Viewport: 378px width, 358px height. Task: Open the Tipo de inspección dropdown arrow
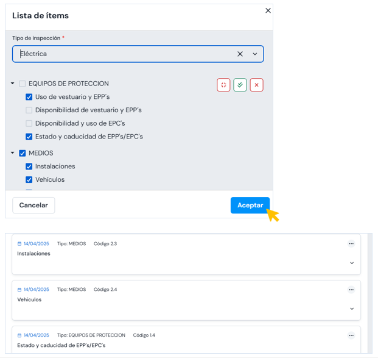255,54
